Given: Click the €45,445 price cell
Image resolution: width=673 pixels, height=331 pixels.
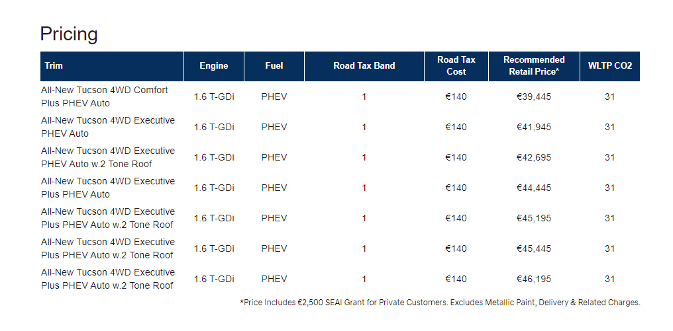Looking at the screenshot, I should (x=534, y=249).
